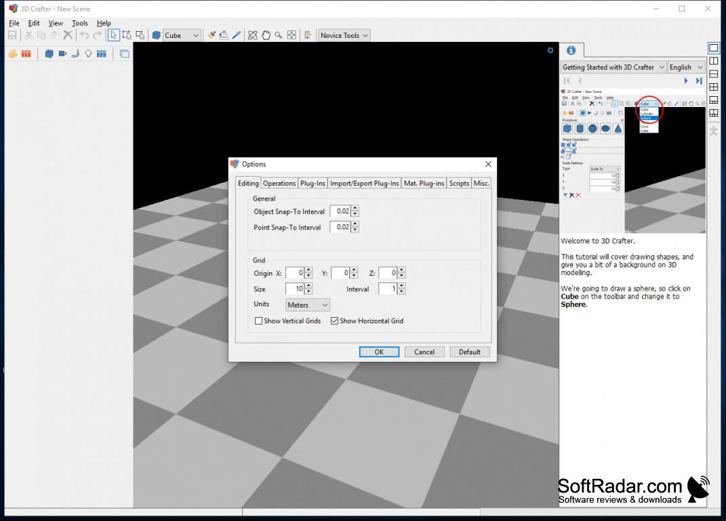Decrease Point Snap-To Interval with down arrow

point(355,230)
